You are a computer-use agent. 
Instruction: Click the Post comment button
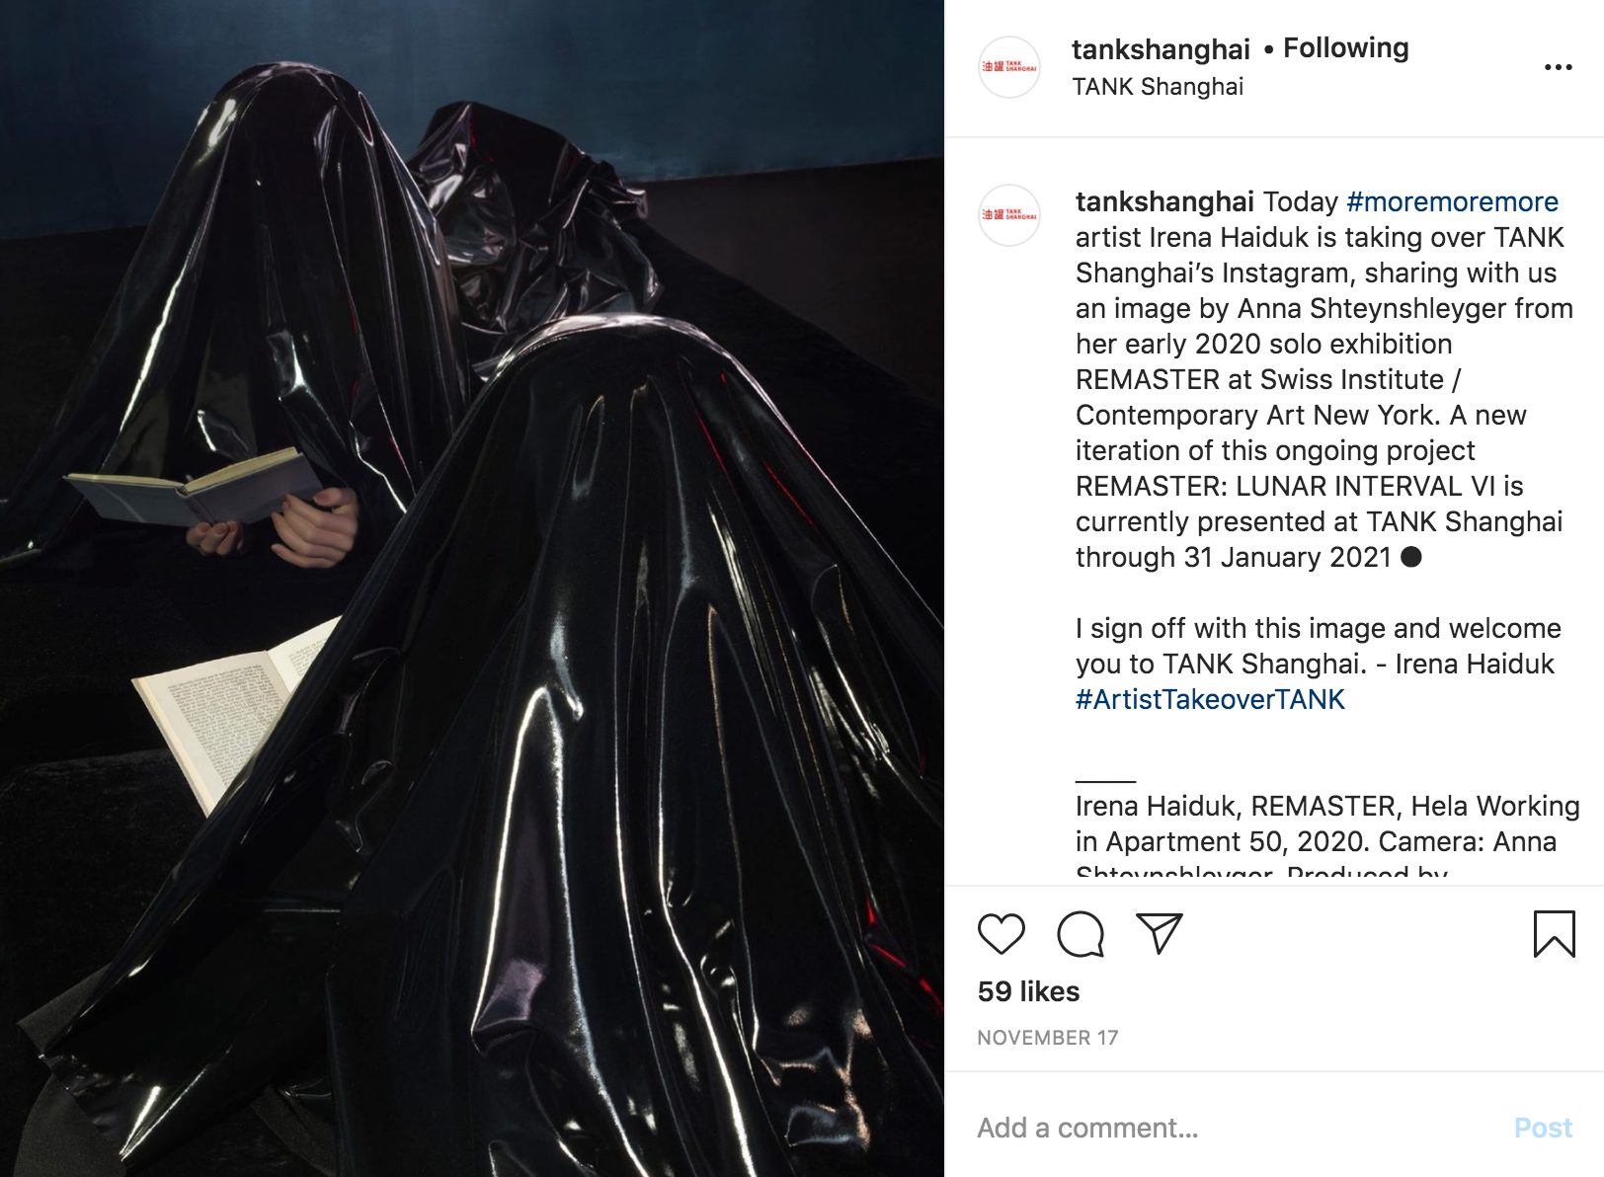(x=1543, y=1128)
